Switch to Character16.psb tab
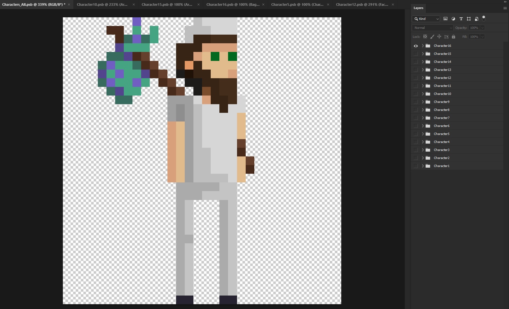509x309 pixels. point(233,4)
